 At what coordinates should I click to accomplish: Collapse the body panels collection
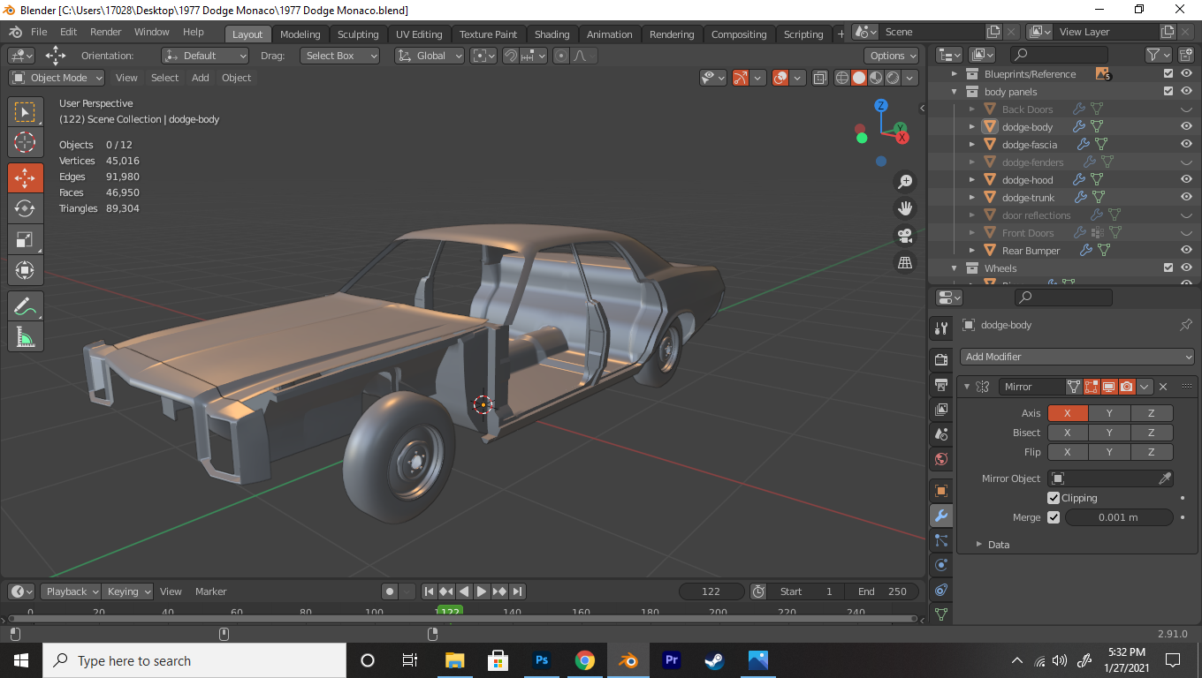click(x=955, y=92)
